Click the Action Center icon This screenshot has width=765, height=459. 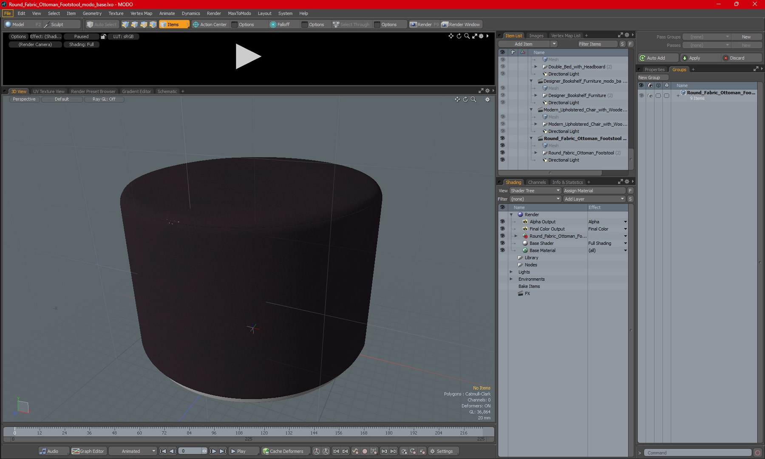196,25
